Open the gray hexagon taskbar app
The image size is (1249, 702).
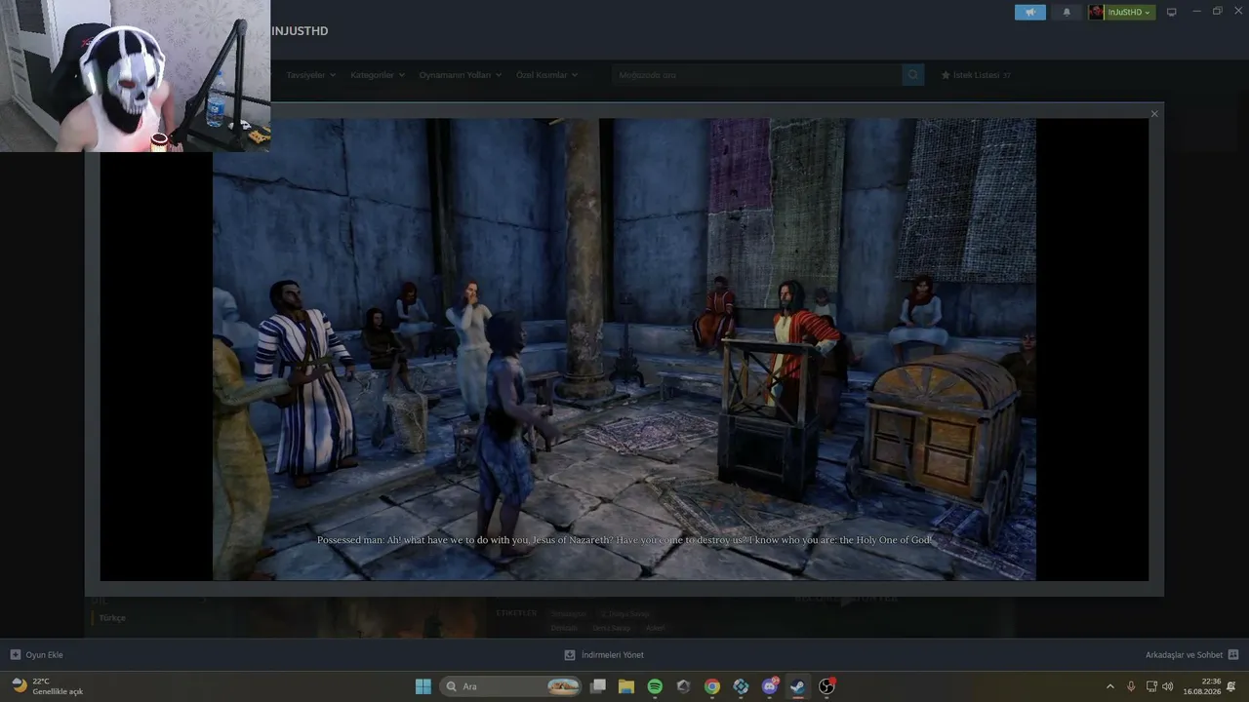(x=683, y=686)
